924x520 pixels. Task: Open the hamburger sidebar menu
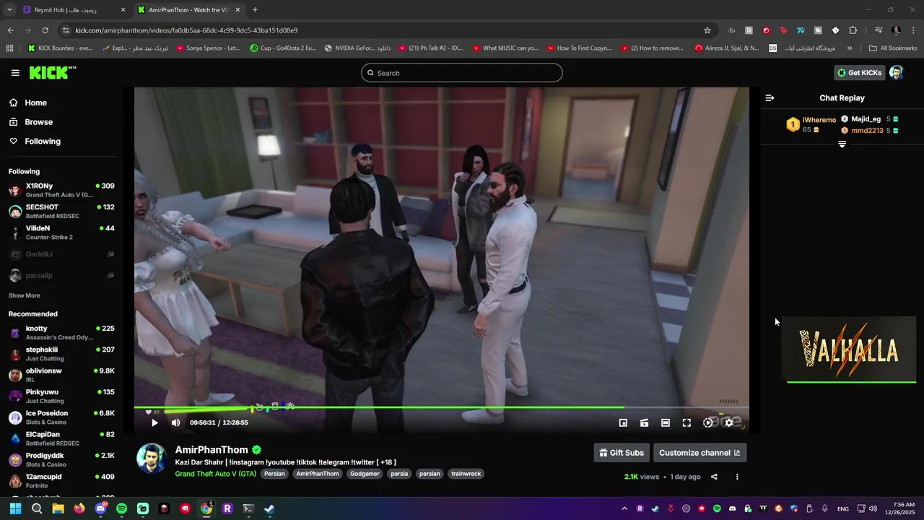pos(15,73)
